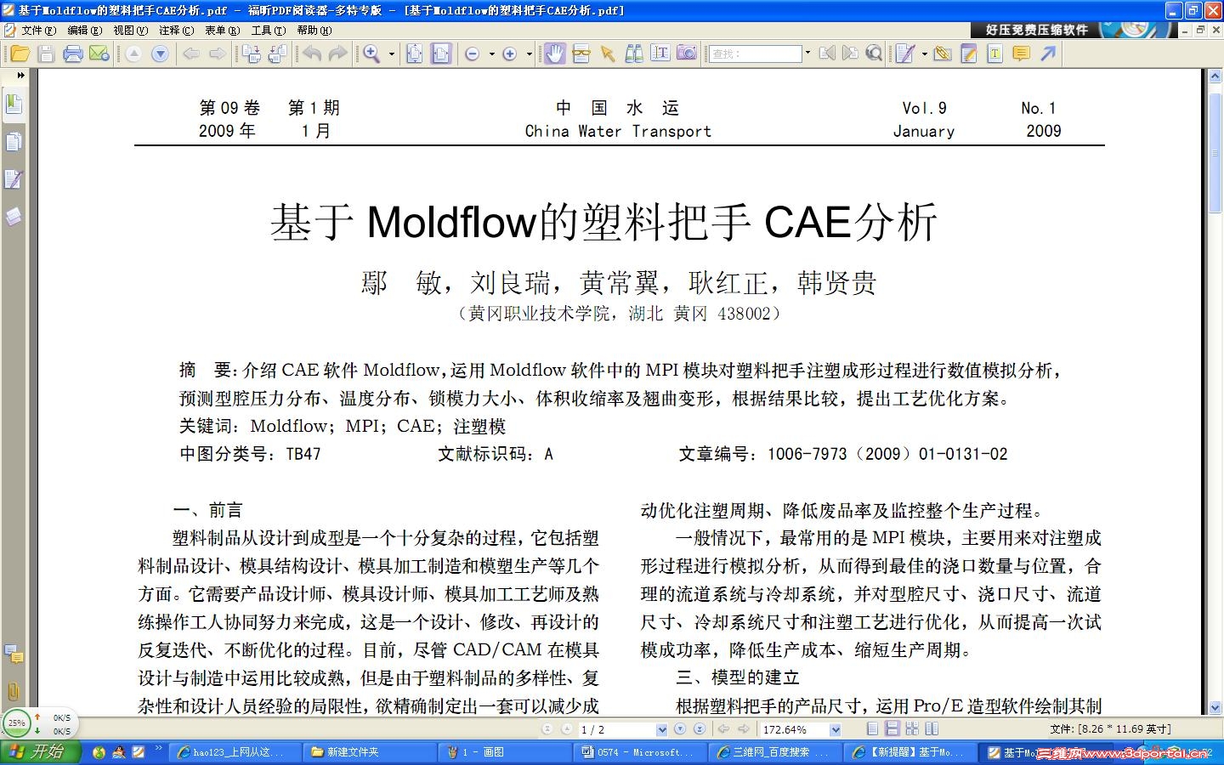The image size is (1224, 765).
Task: Select the arrow annotation selection tool
Action: point(607,54)
